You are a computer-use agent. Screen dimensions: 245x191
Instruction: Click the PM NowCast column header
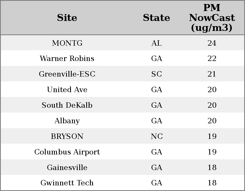[212, 18]
